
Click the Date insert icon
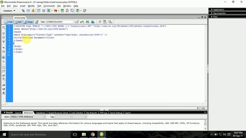pyautogui.click(x=62, y=11)
